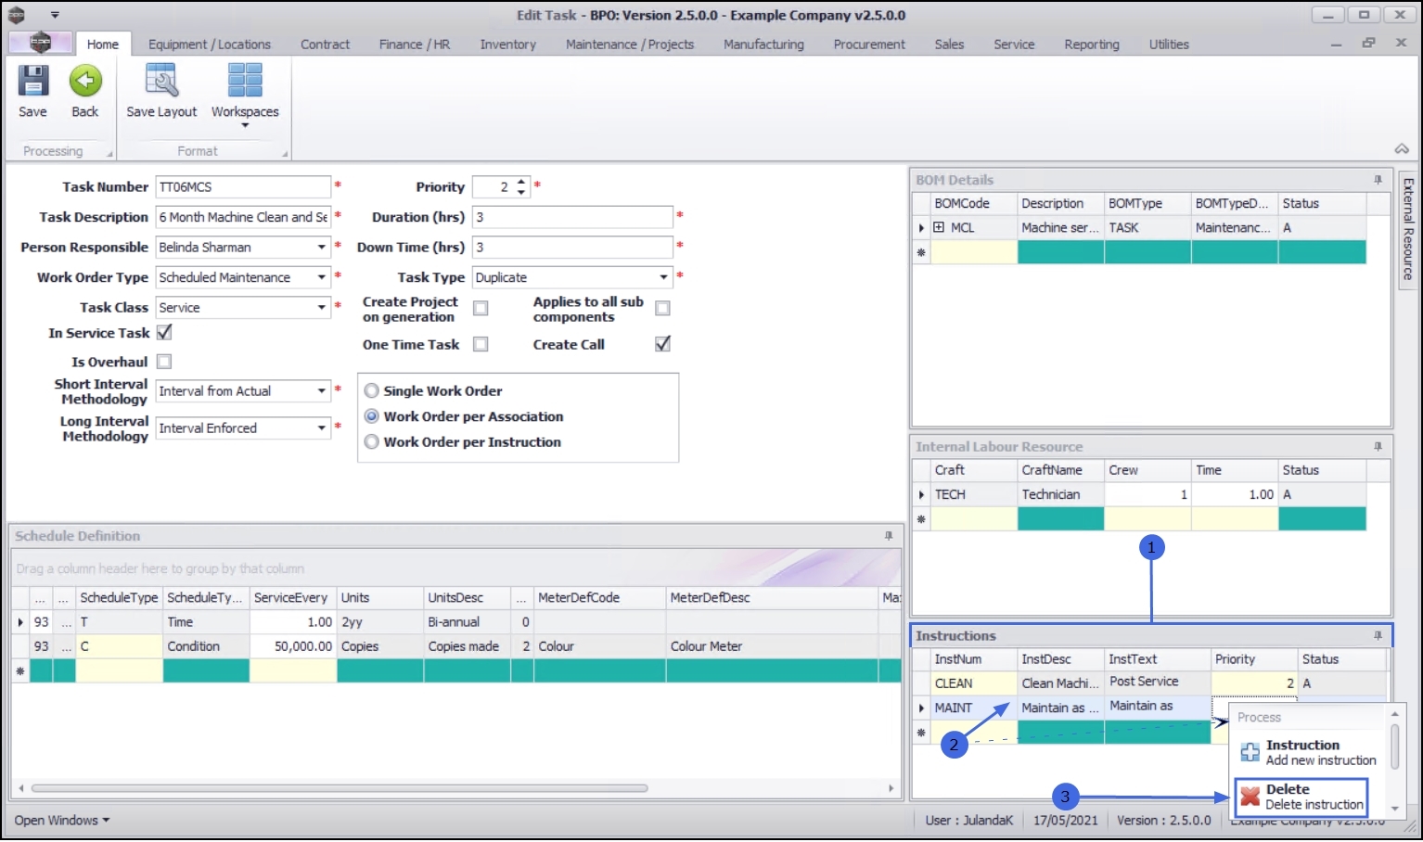Sort by the BOMCode column header

click(x=973, y=204)
